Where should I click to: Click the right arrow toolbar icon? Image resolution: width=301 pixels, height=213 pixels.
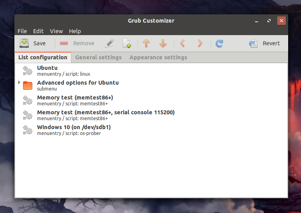pos(200,43)
